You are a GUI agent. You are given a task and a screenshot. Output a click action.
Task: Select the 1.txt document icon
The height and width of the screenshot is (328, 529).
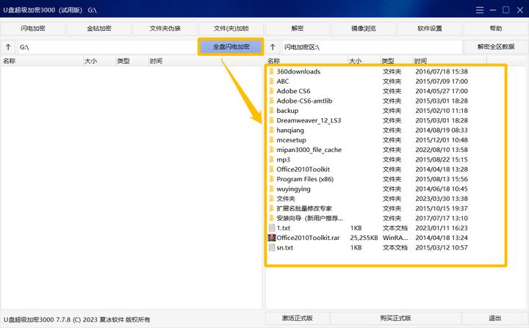(272, 228)
